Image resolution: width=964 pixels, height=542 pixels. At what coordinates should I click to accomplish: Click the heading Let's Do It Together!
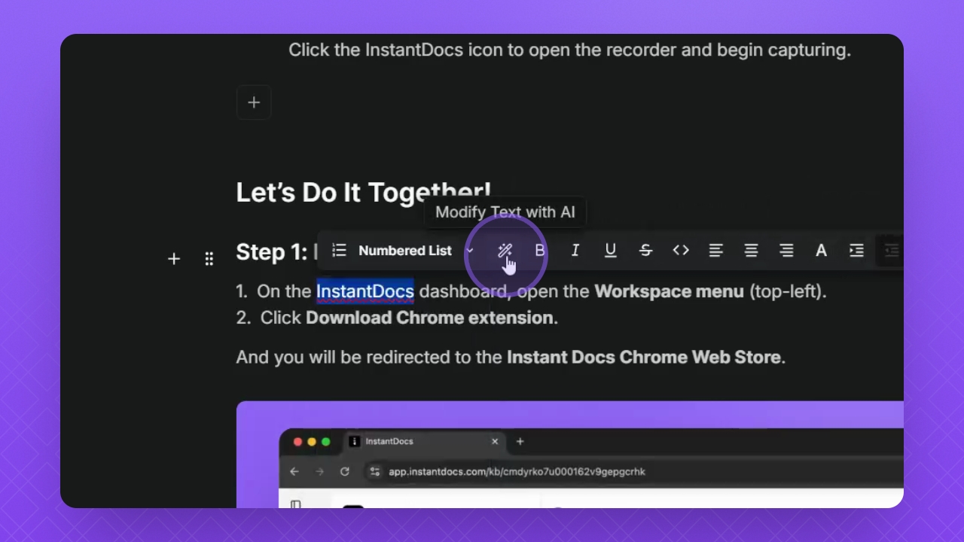(x=364, y=193)
